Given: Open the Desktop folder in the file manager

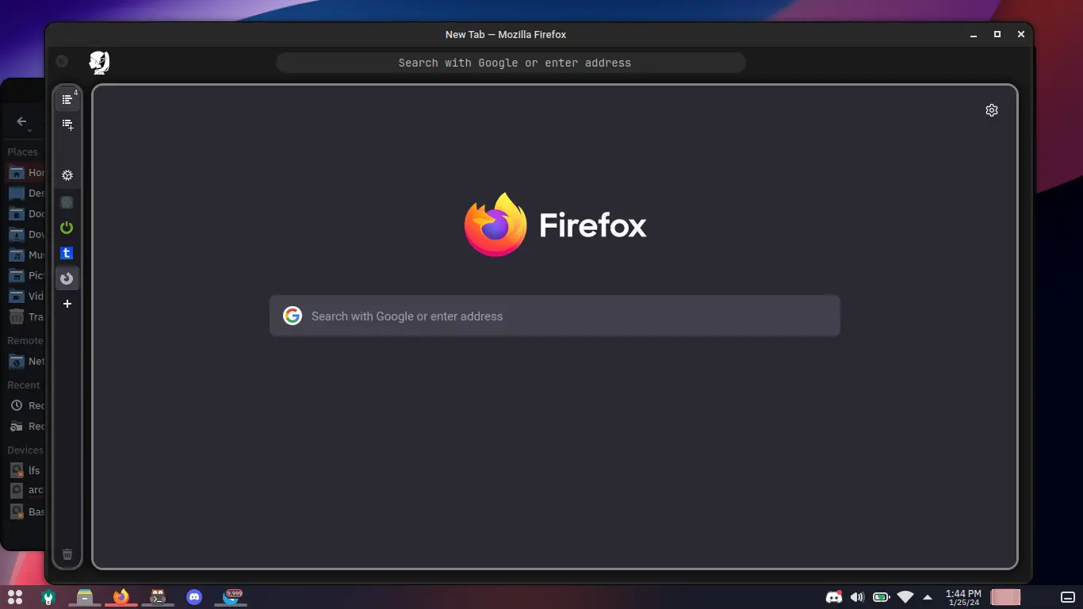Looking at the screenshot, I should (27, 193).
